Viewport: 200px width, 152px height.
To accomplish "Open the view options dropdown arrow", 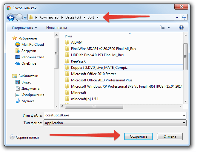I will click(169, 28).
